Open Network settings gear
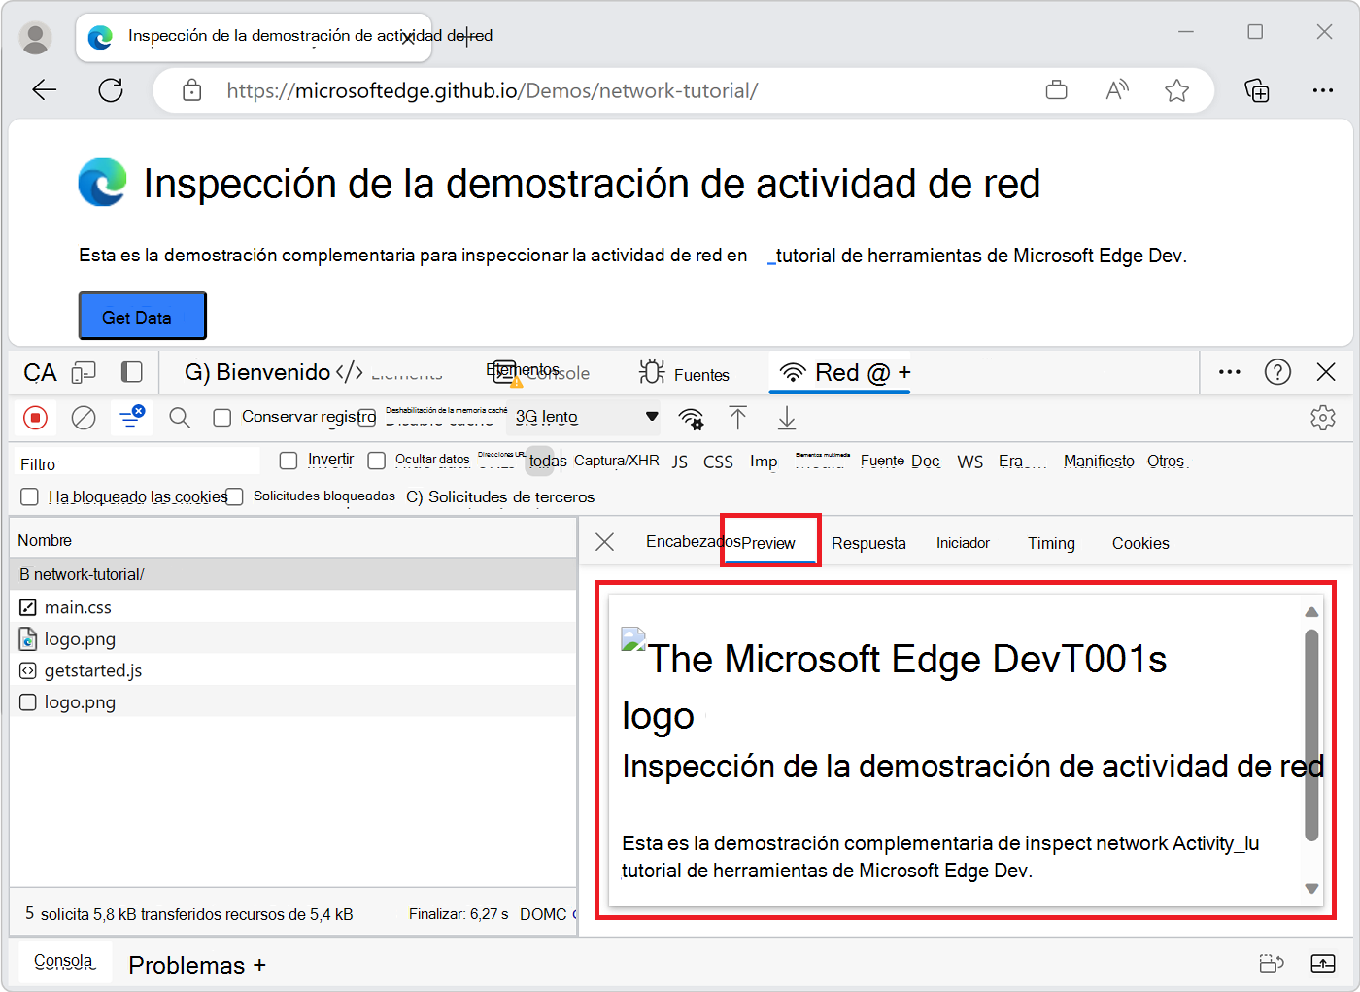 (x=1323, y=418)
